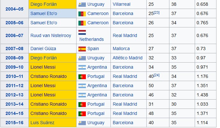The height and width of the screenshot is (128, 220).
Task: Click Uruguay flag in the 2015–16 row
Action: point(82,123)
